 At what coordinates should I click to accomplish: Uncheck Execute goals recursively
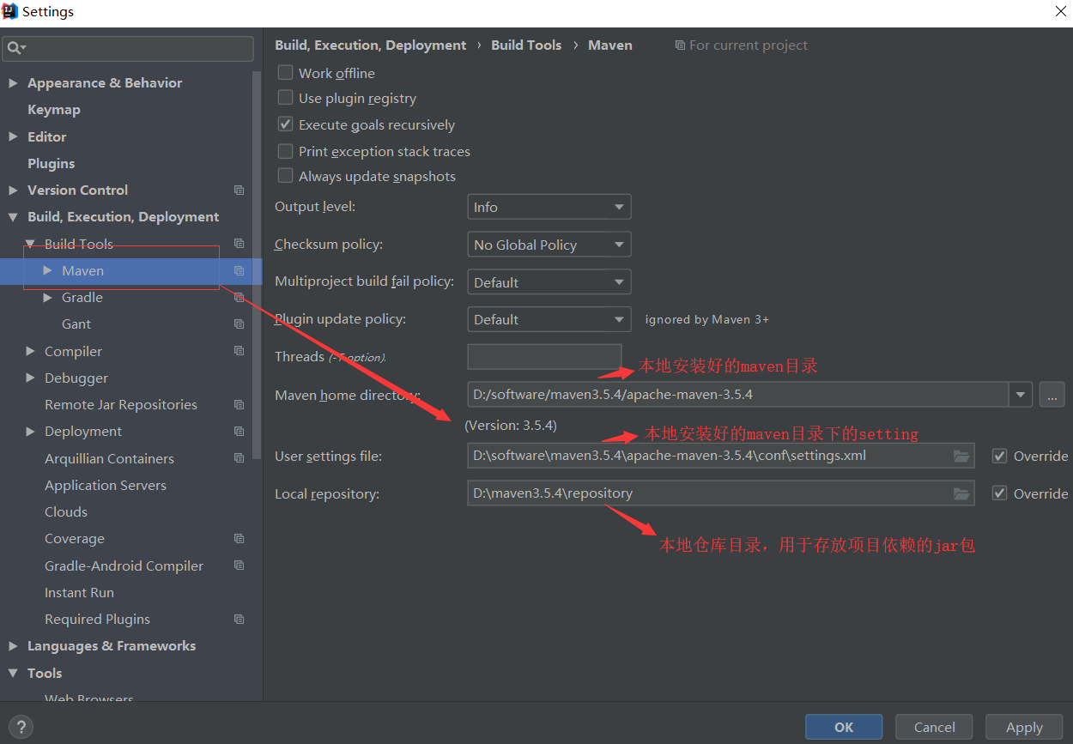[x=285, y=124]
